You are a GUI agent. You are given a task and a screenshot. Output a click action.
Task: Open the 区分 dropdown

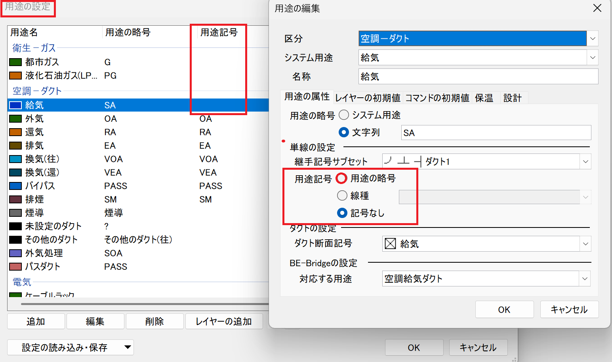pos(593,39)
